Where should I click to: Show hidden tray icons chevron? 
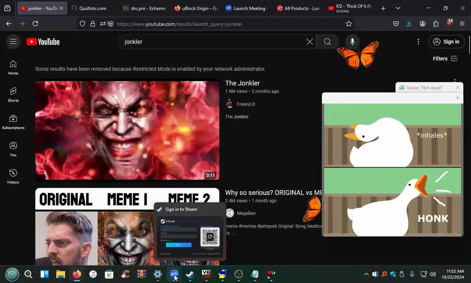[366, 274]
